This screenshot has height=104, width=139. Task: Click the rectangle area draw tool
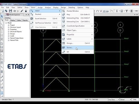click(2, 47)
